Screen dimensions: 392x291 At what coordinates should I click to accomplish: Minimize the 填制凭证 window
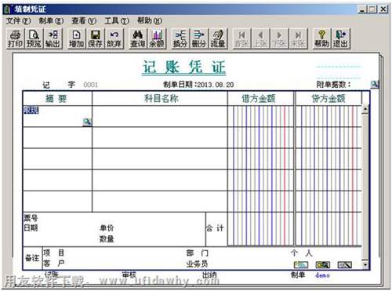click(362, 9)
